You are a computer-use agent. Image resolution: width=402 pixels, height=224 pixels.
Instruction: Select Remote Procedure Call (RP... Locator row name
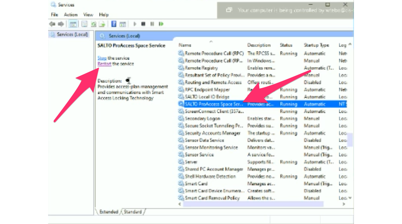(214, 61)
